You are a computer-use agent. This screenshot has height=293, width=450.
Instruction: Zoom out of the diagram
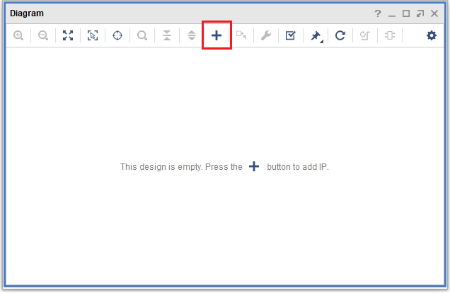pyautogui.click(x=43, y=35)
